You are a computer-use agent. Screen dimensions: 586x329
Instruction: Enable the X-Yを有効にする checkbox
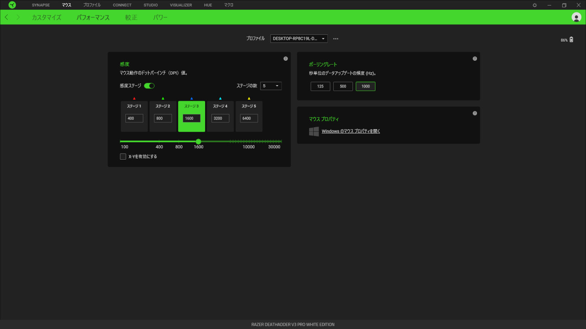123,156
